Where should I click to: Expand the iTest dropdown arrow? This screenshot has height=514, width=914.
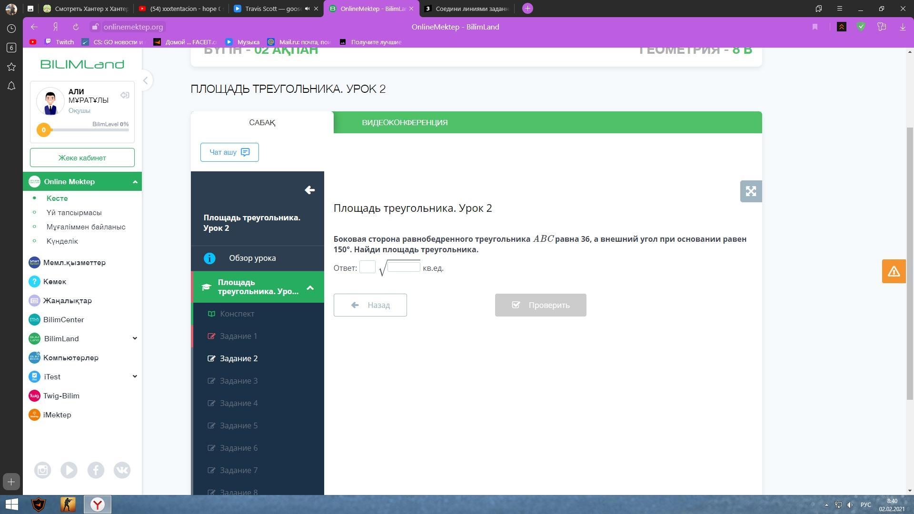tap(135, 376)
